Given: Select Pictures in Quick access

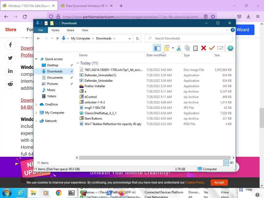Looking at the screenshot, I should 53,84.
